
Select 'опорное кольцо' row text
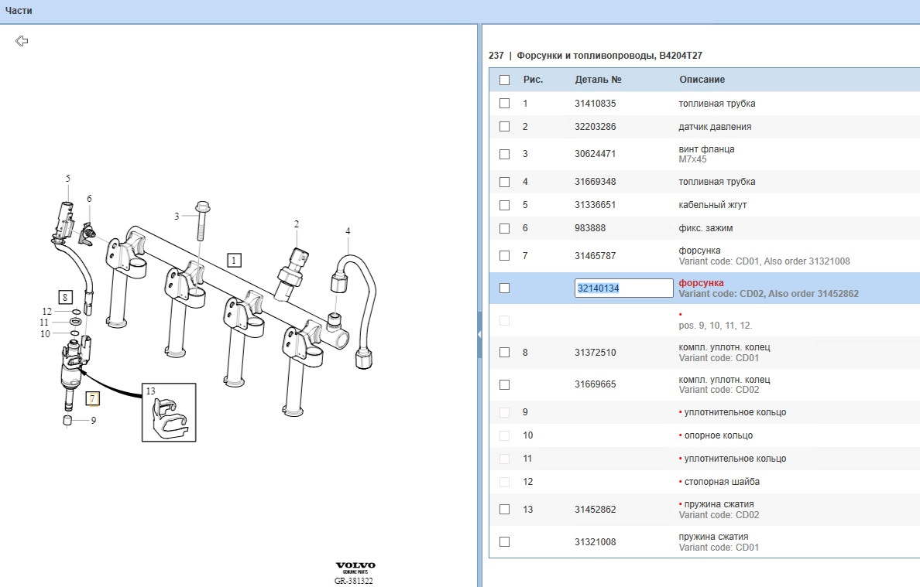click(x=718, y=435)
